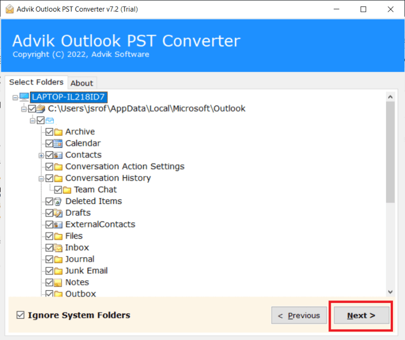Click the ExternalContacts card icon
Image resolution: width=405 pixels, height=340 pixels.
[x=59, y=225]
